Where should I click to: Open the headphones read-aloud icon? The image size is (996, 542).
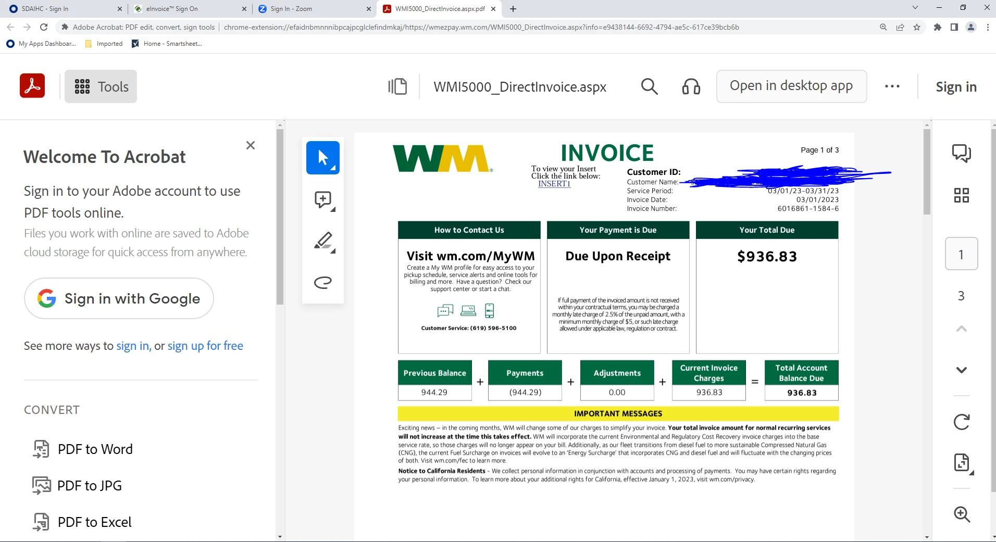click(x=691, y=86)
